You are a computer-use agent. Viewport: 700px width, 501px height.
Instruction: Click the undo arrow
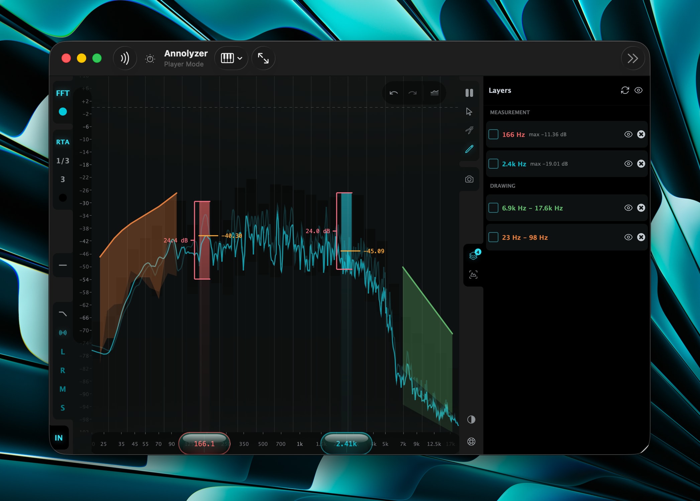click(393, 93)
